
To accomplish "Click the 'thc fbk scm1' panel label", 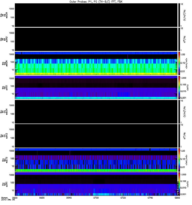I will (5, 184).
